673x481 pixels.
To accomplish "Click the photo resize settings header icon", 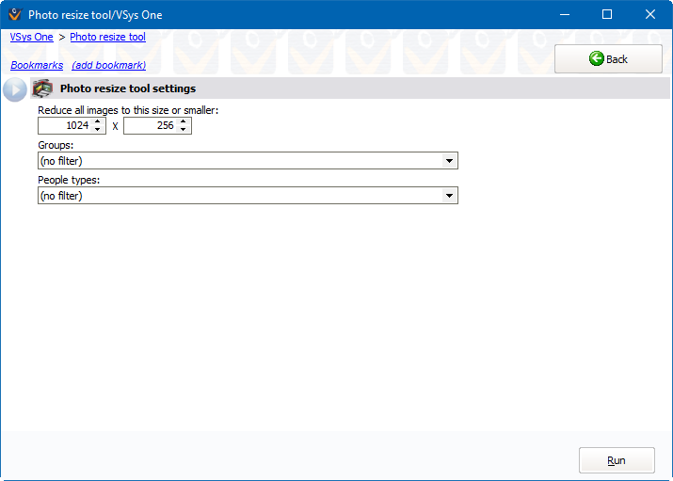I will (42, 88).
